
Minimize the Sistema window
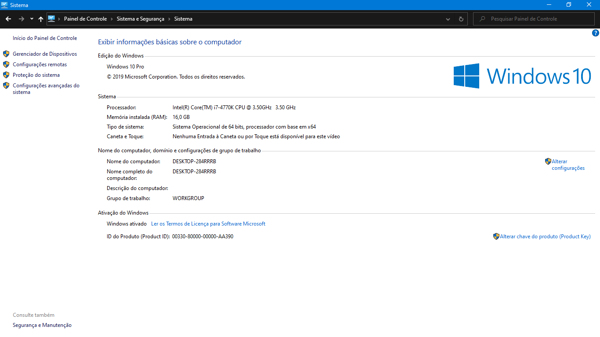pyautogui.click(x=549, y=5)
